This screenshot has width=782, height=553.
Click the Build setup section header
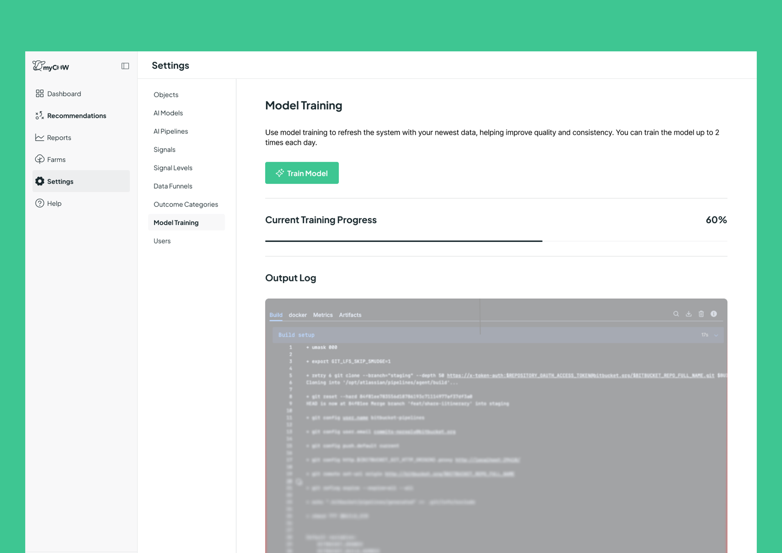click(x=498, y=335)
